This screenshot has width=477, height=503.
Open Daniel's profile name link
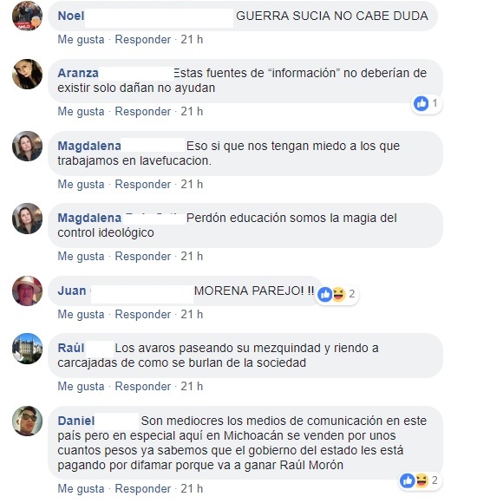76,421
